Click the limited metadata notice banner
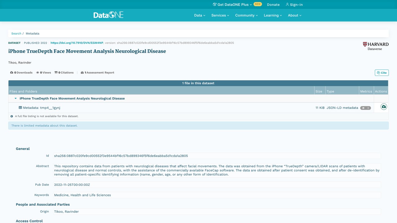This screenshot has width=397, height=223. click(x=198, y=125)
